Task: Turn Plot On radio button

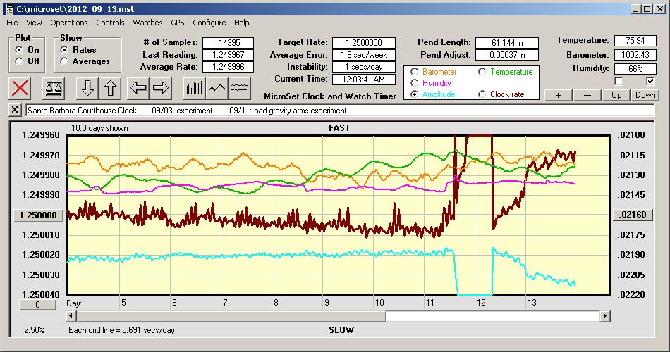Action: pos(19,50)
